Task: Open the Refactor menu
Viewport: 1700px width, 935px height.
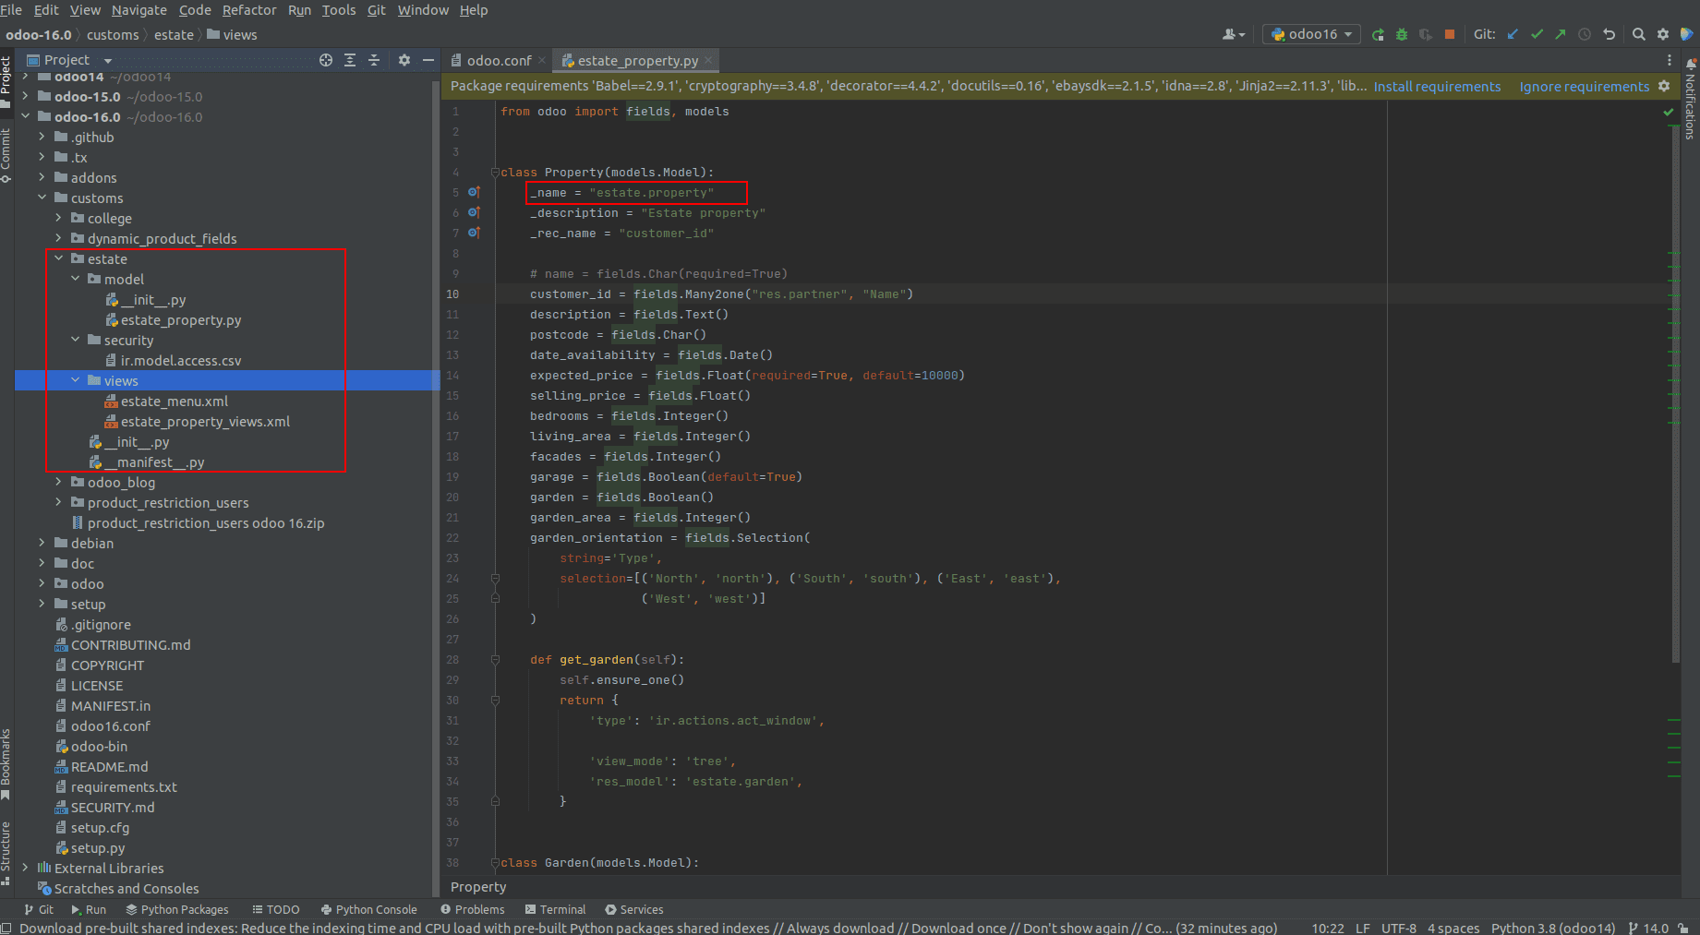Action: [x=249, y=10]
